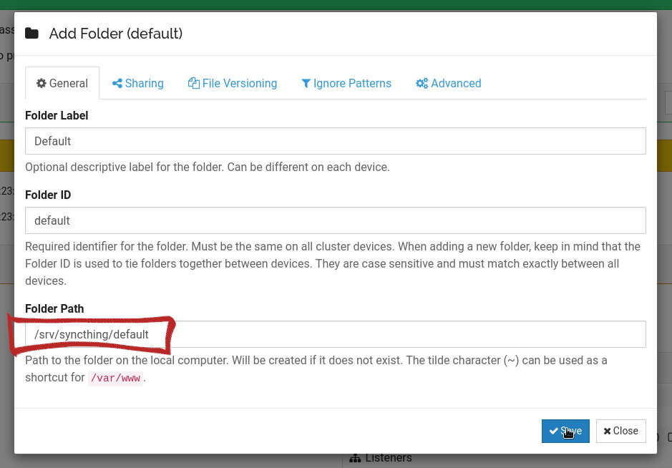Viewport: 672px width, 468px height.
Task: Click the folder icon in the dialog title
Action: [x=31, y=32]
